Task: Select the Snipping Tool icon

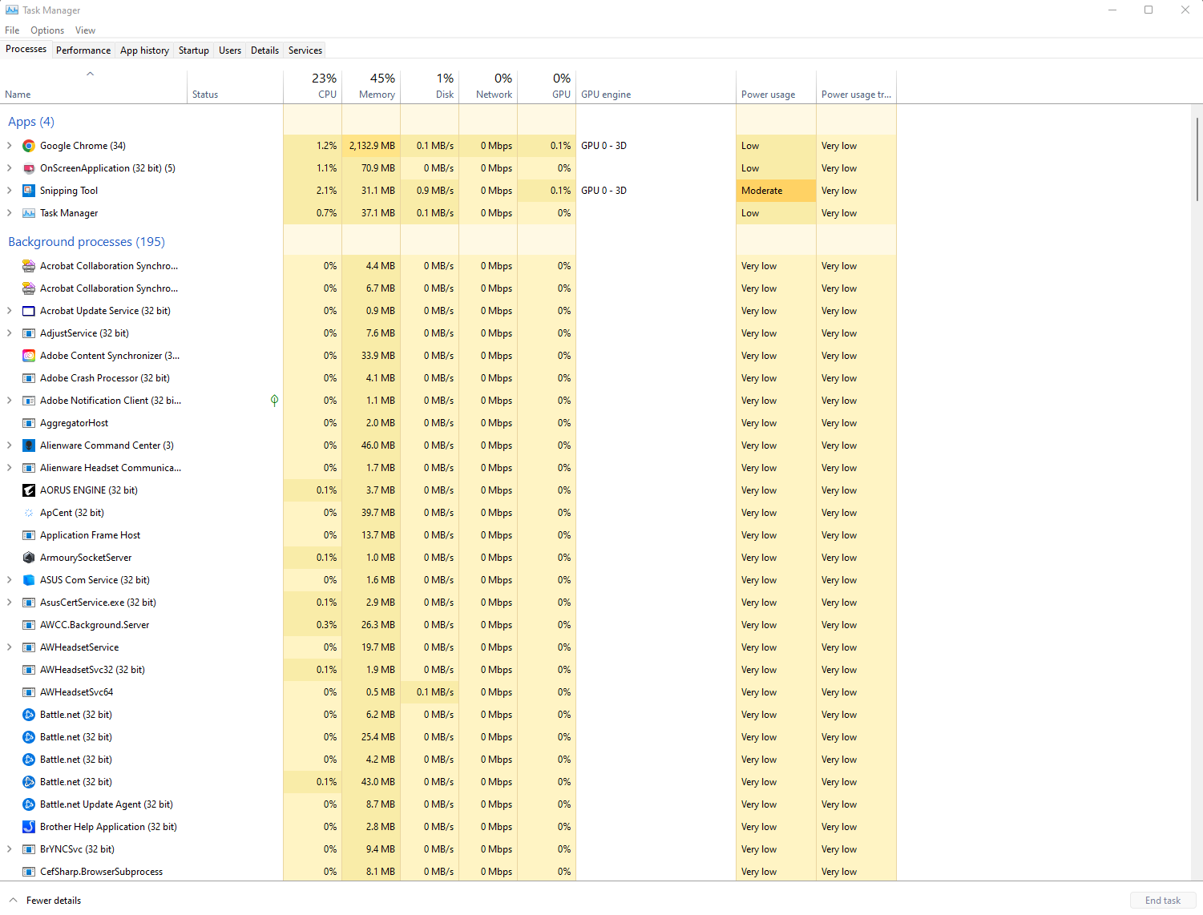Action: [29, 191]
